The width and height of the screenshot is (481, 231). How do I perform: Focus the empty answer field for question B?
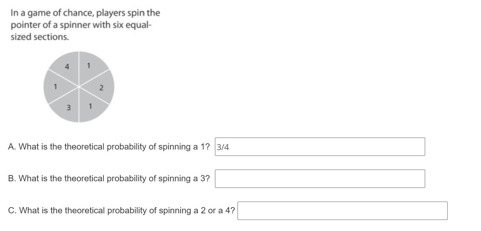pyautogui.click(x=320, y=179)
